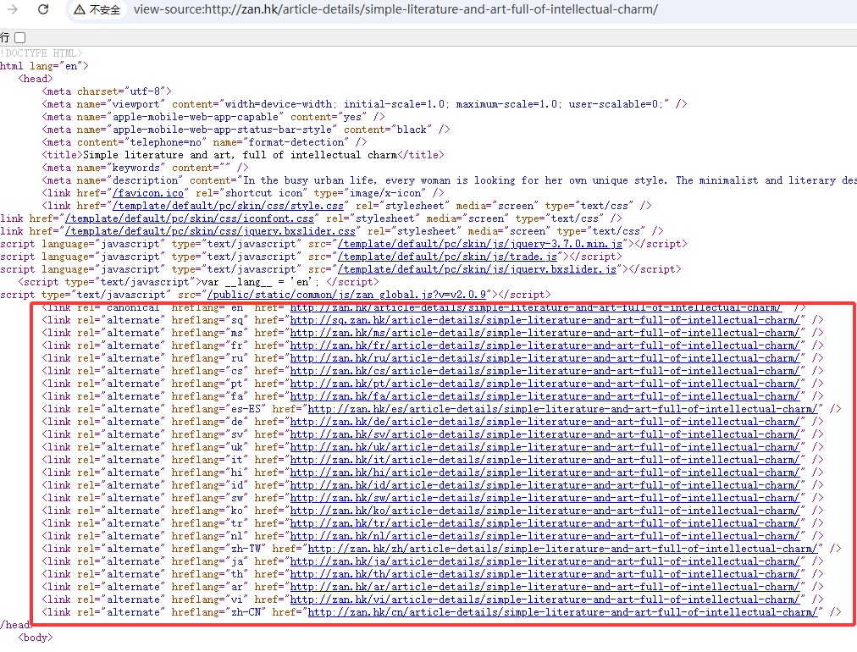Click the browser forward arrow

[x=12, y=9]
